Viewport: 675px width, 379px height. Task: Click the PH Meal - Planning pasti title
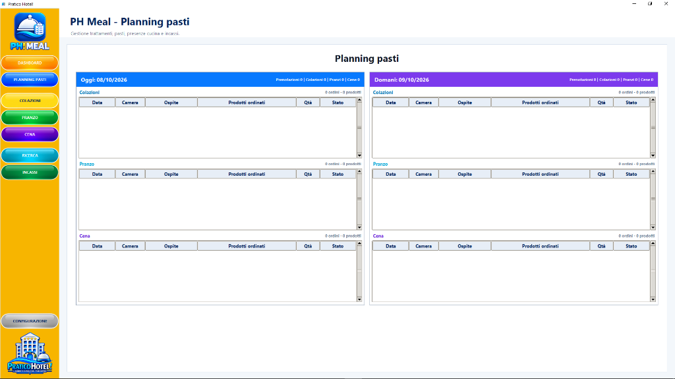pos(130,22)
